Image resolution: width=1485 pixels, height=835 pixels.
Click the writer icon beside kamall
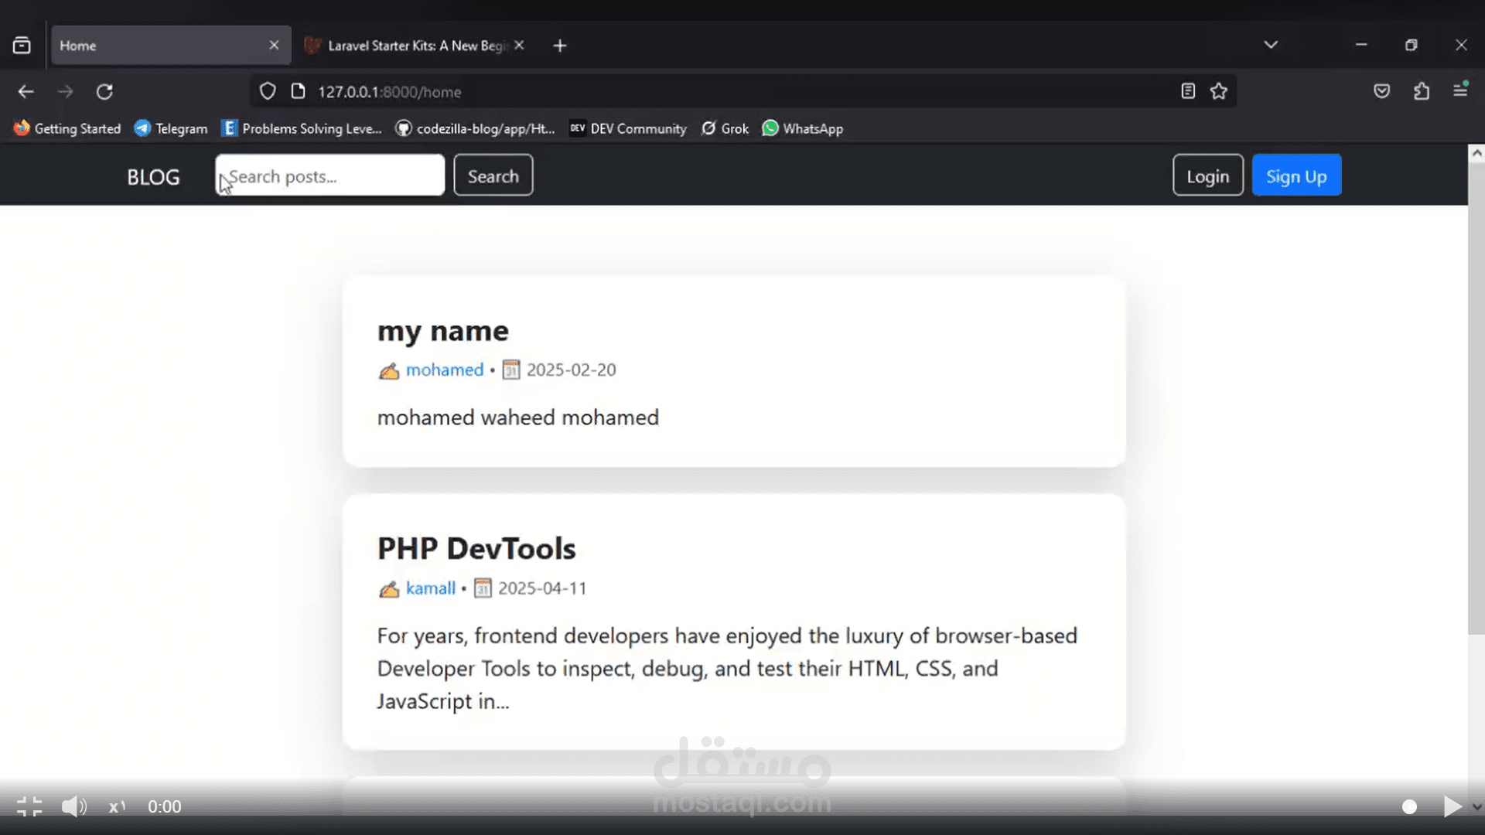click(388, 589)
